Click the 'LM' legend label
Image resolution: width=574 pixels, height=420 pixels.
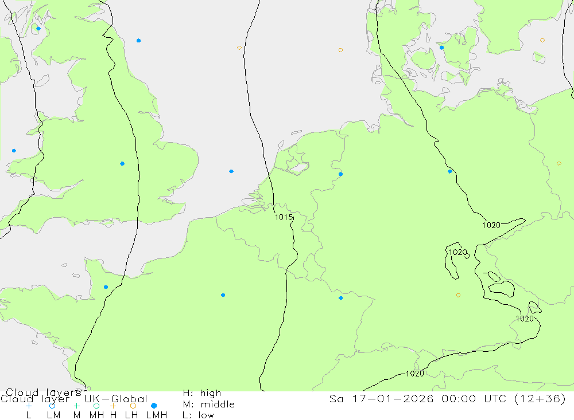(54, 415)
